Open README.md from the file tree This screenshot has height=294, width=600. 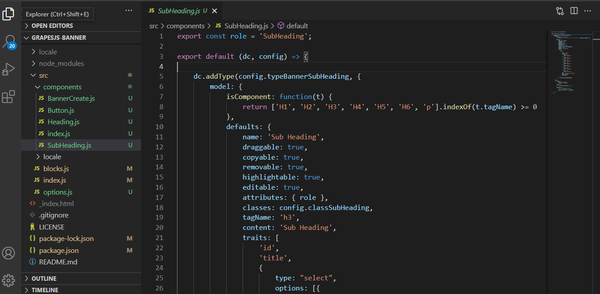click(58, 262)
